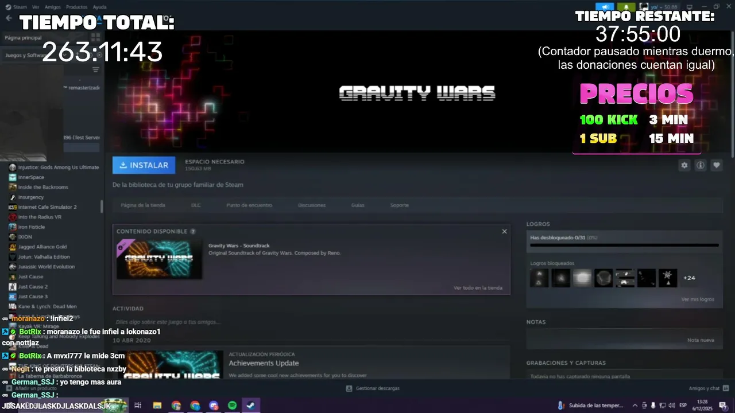Open Windows notification center icon
Screen dimensions: 735x413
point(722,406)
